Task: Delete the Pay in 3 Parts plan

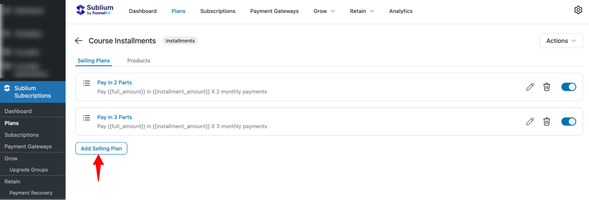Action: (x=547, y=122)
